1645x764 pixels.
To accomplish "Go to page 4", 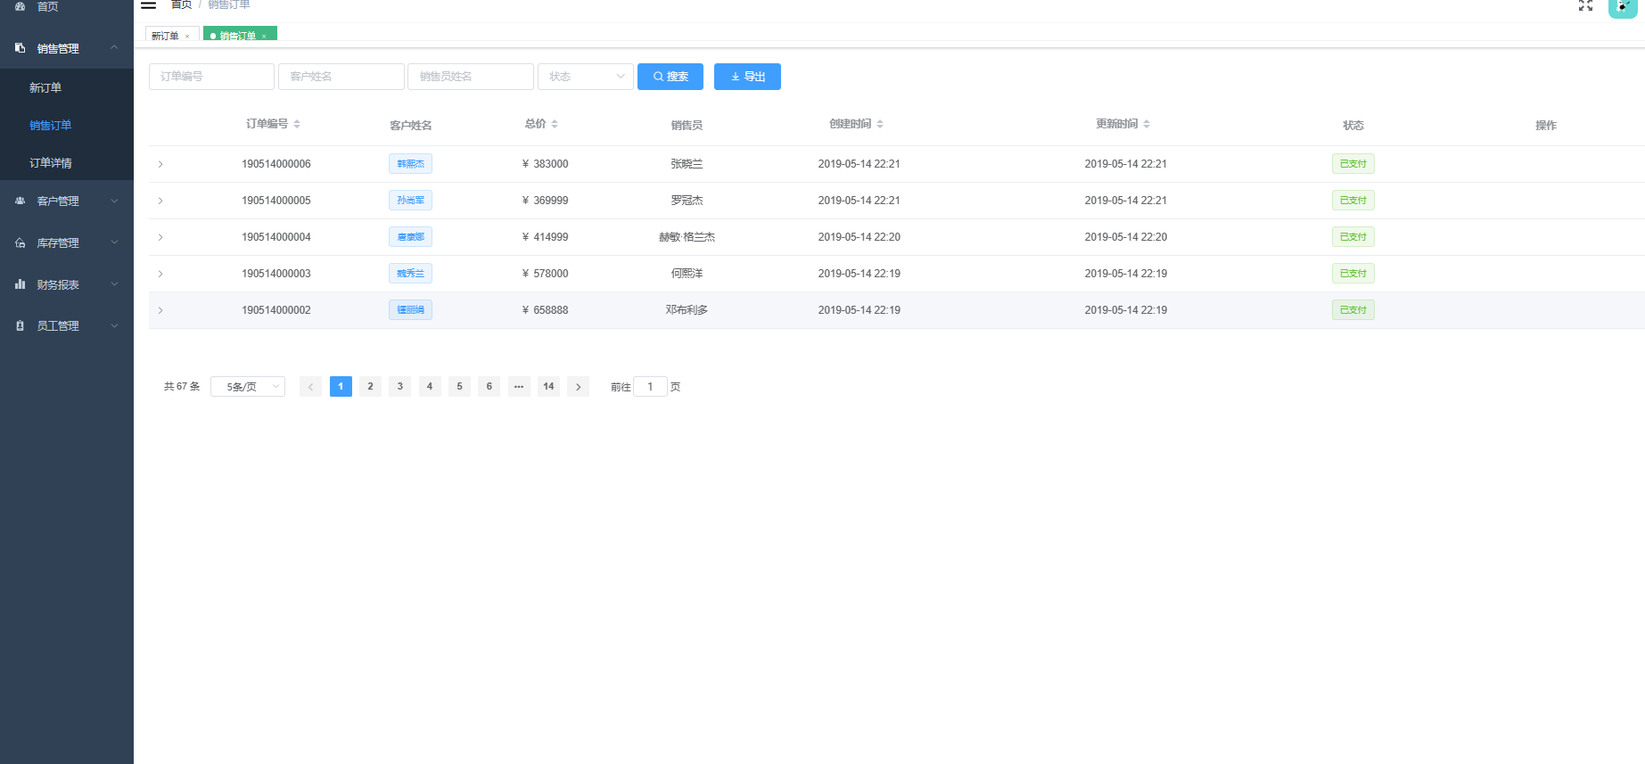I will [430, 387].
